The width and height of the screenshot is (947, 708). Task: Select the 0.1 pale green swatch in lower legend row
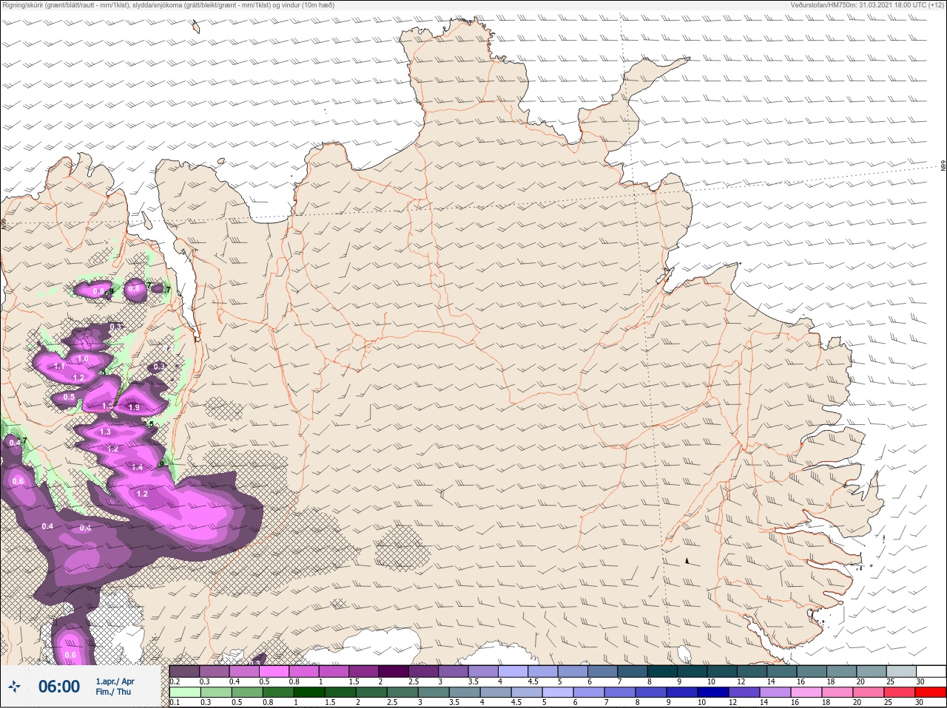tap(184, 693)
